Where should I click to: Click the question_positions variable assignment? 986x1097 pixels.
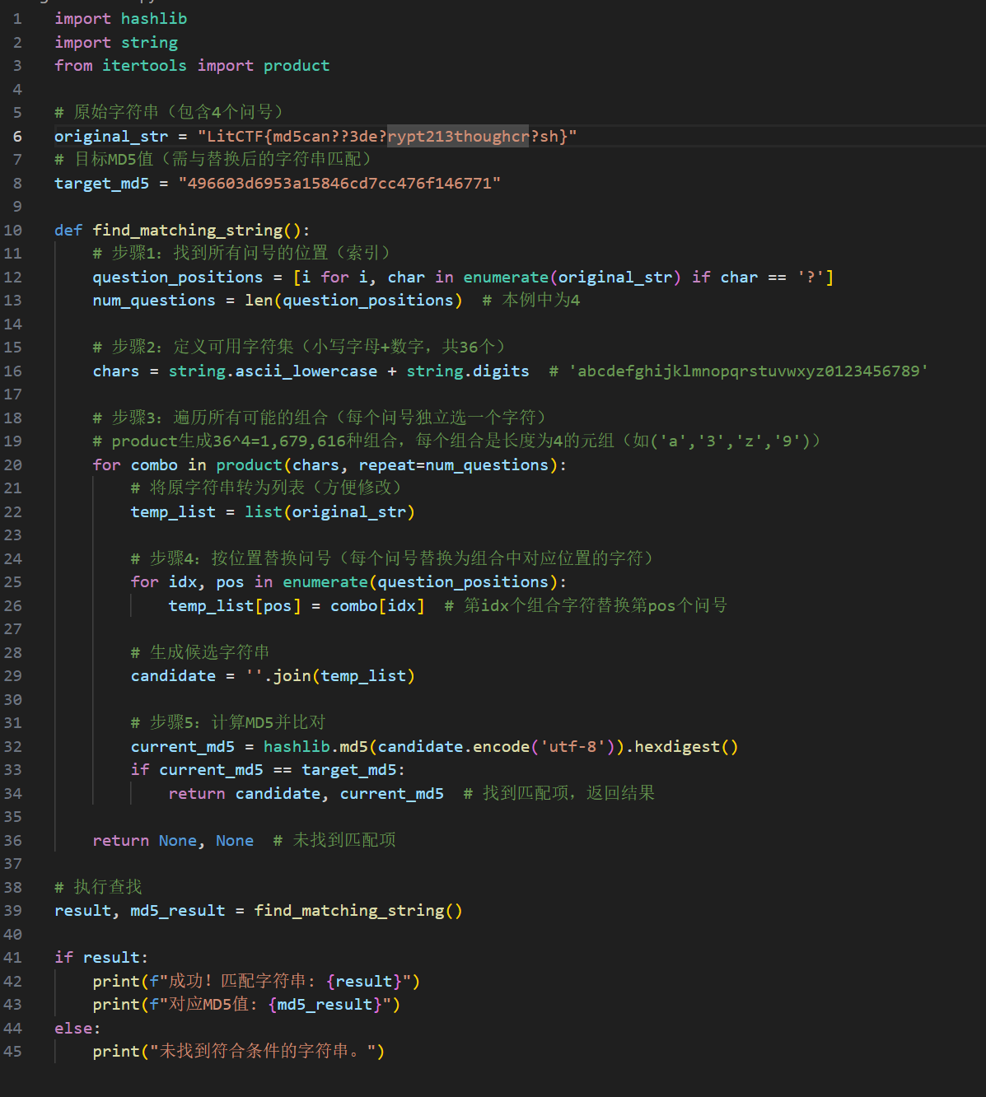pyautogui.click(x=177, y=278)
